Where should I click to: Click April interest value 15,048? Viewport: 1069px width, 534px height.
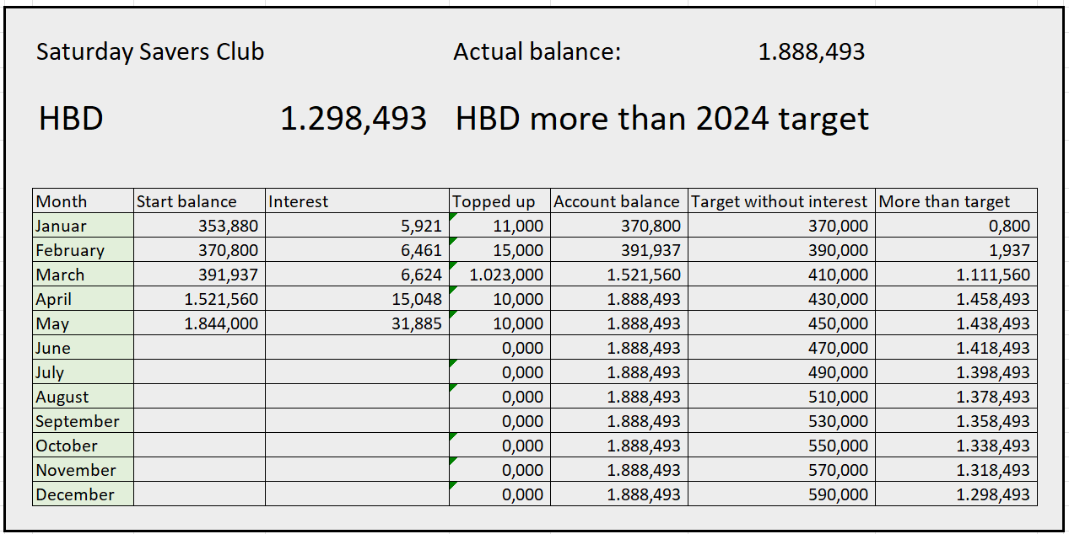357,298
